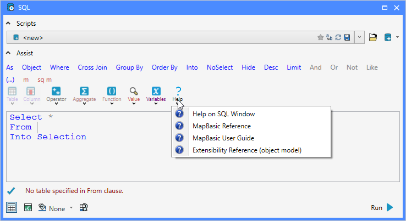
Task: Maximize the SQL window
Action: coord(385,8)
